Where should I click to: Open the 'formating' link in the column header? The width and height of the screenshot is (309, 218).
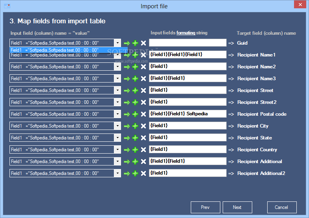click(186, 33)
